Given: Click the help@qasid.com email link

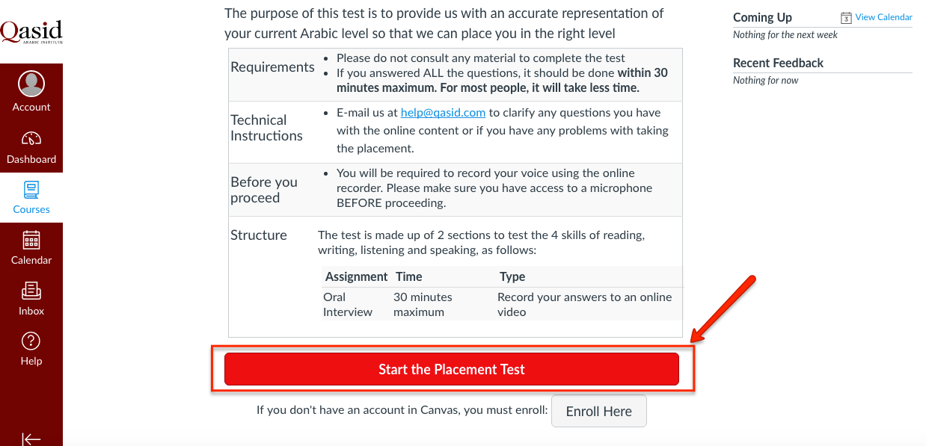Looking at the screenshot, I should click(444, 113).
